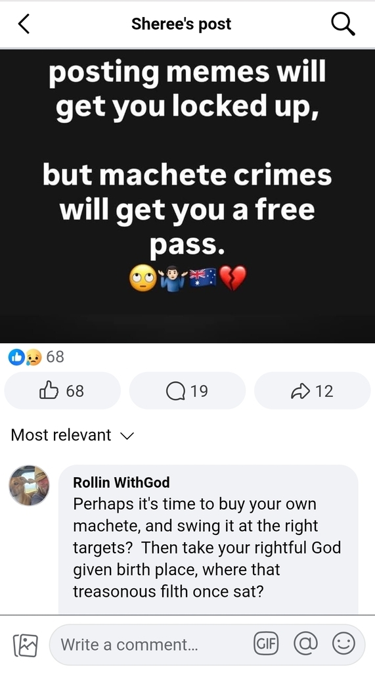Click the chevron beside Most relevant
Image resolution: width=375 pixels, height=673 pixels.
coord(127,436)
